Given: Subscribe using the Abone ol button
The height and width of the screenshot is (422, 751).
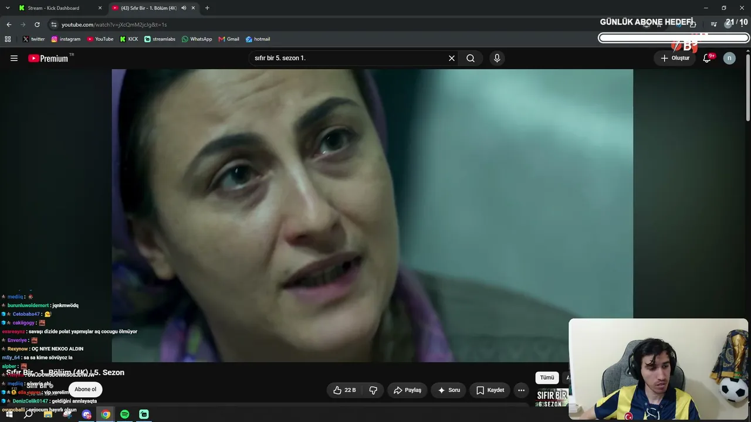Looking at the screenshot, I should tap(85, 389).
